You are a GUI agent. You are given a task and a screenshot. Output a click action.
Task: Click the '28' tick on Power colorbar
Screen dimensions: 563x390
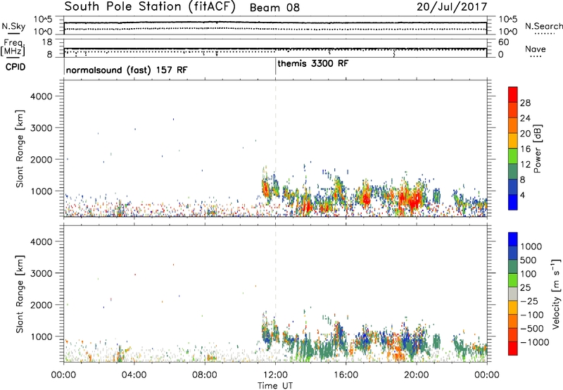525,103
